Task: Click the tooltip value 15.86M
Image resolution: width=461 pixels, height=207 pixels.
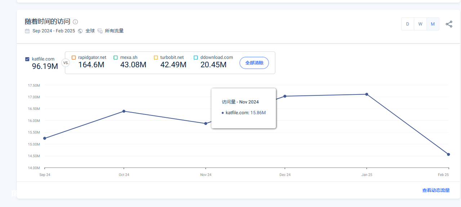Action: coord(258,113)
